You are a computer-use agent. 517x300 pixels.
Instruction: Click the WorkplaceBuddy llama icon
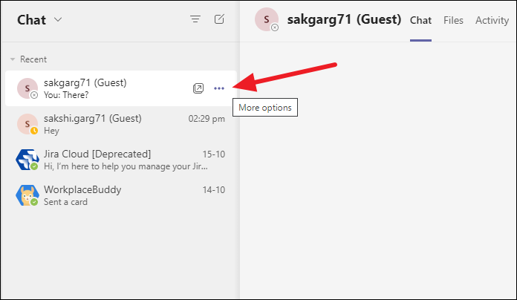(x=27, y=195)
